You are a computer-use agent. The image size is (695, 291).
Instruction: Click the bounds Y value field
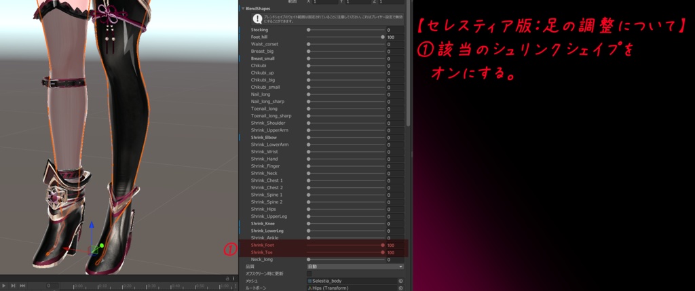point(360,2)
